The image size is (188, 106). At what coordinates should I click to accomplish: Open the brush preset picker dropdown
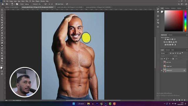[x=14, y=4]
